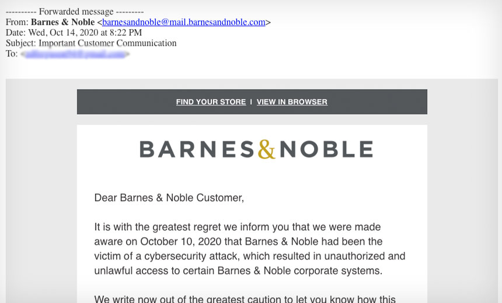
Task: Select the Important Customer Communication subject text
Action: click(x=107, y=43)
